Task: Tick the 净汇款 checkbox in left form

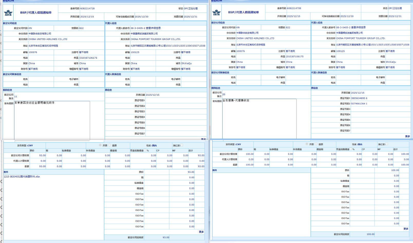Action: [x=182, y=145]
